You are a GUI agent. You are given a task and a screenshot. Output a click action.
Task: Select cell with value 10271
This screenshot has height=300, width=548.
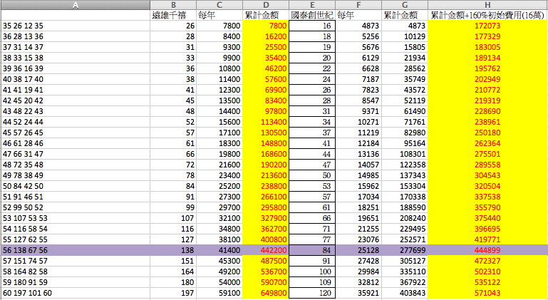(358, 122)
